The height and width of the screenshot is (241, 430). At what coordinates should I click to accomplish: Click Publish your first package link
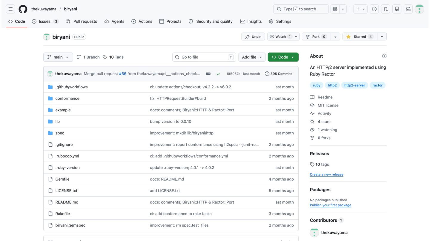coord(331,205)
